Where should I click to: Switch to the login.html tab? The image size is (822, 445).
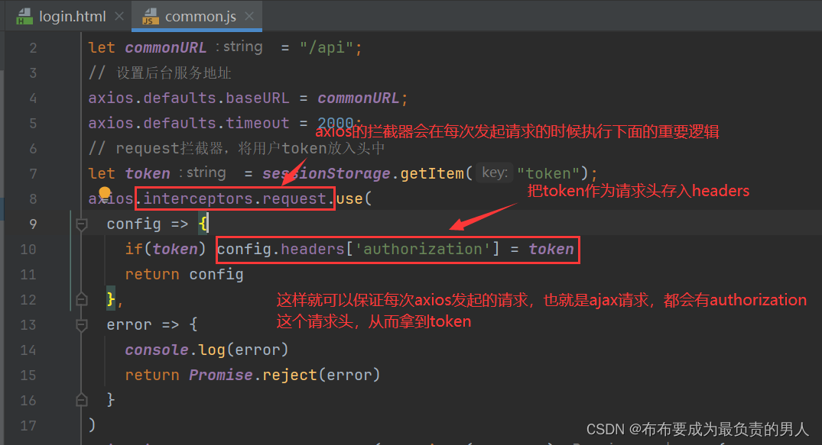[x=73, y=15]
